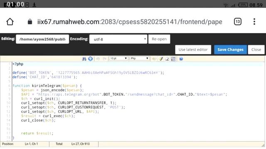Screen dimensions: 266x149
Task: Click the editing file path field
Action: [x=42, y=39]
